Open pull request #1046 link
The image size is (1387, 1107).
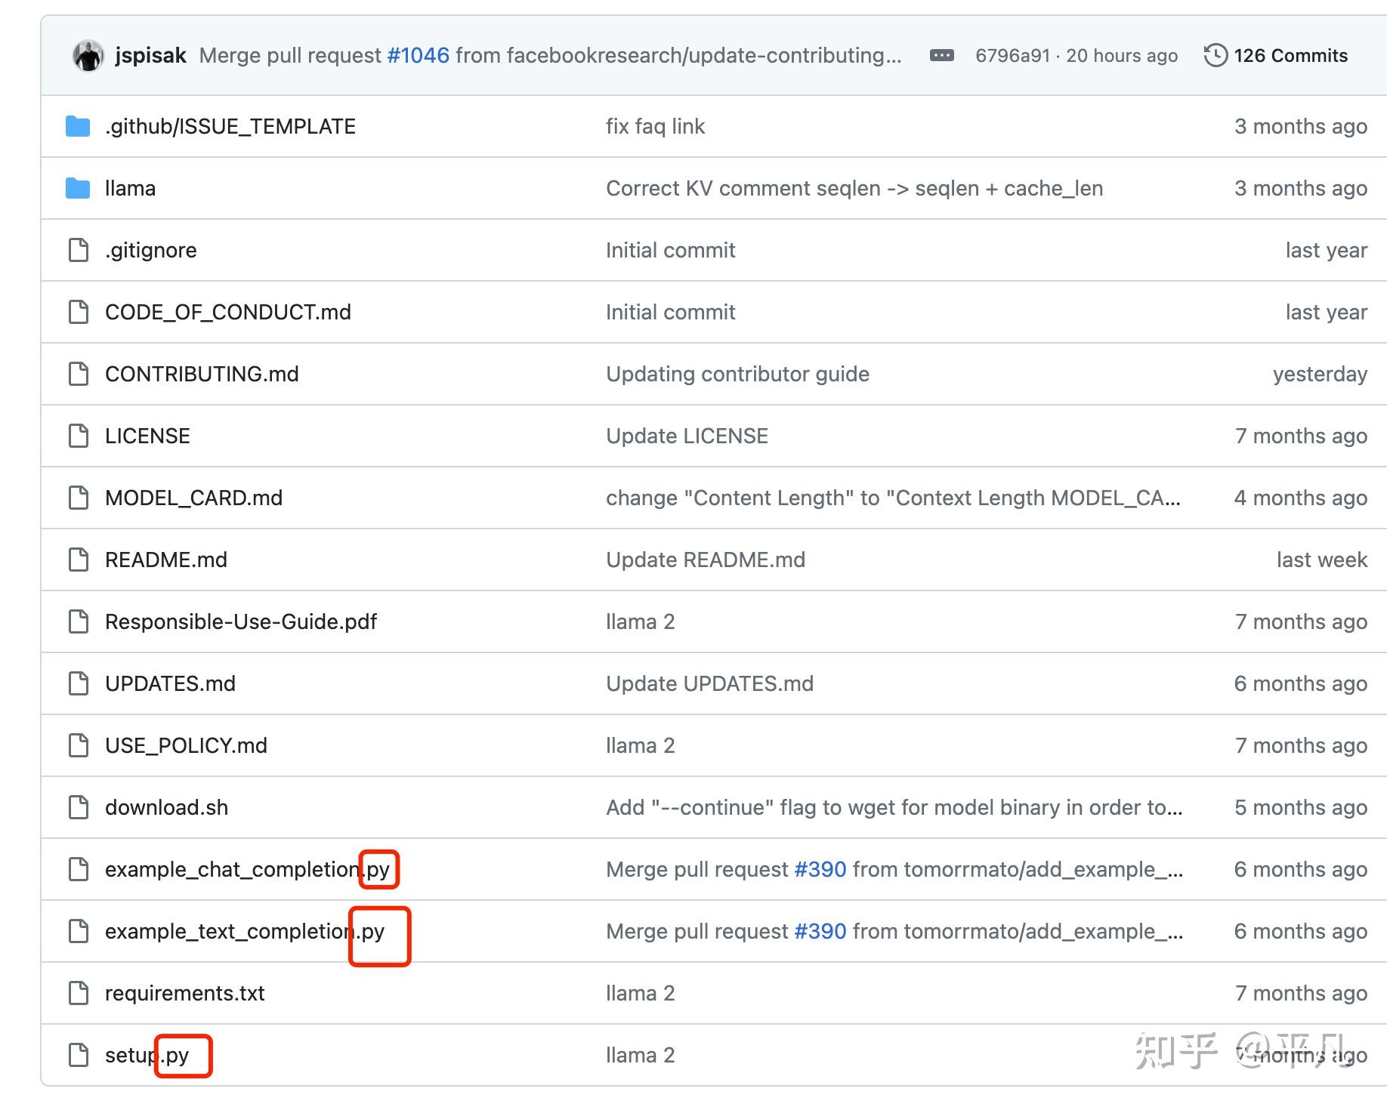pos(418,56)
